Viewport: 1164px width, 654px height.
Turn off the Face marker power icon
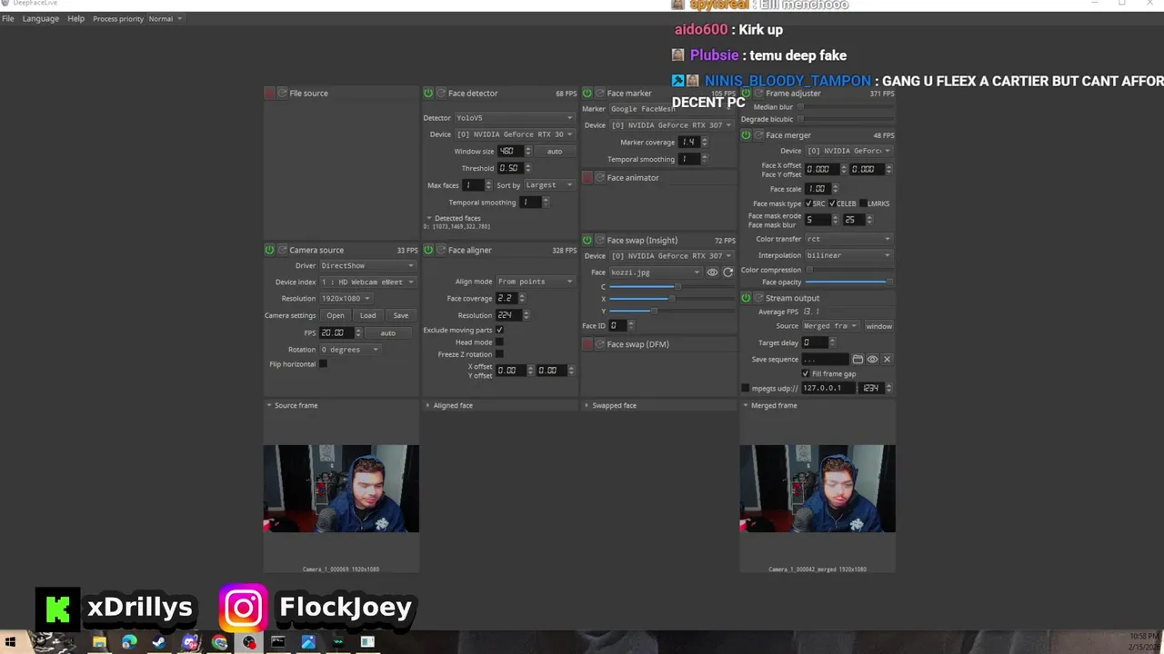coord(587,94)
